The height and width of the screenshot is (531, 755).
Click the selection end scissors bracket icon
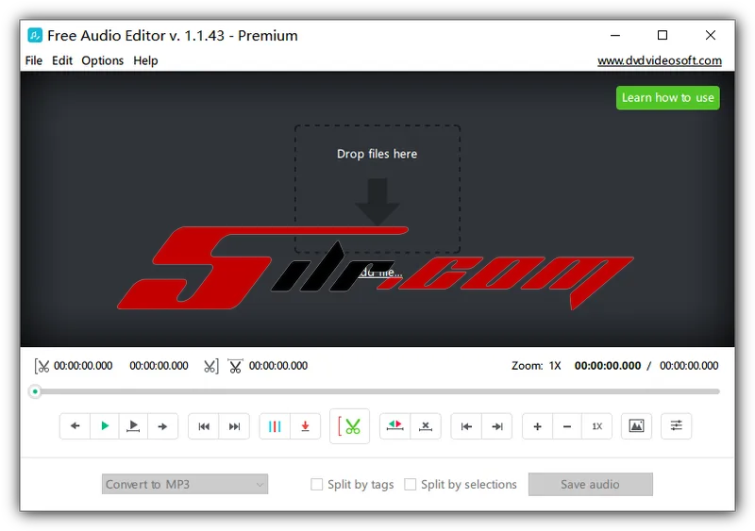tap(211, 366)
